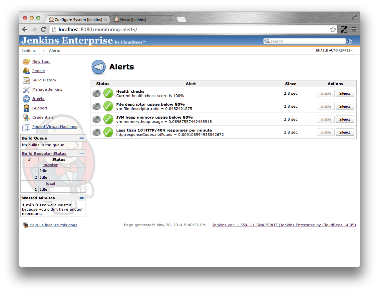Screen dimensions: 379x293
Task: Open the local executor node link
Action: (x=50, y=183)
